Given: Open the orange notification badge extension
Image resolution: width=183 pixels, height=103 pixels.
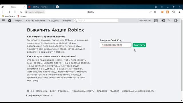Looking at the screenshot, I should (162, 12).
